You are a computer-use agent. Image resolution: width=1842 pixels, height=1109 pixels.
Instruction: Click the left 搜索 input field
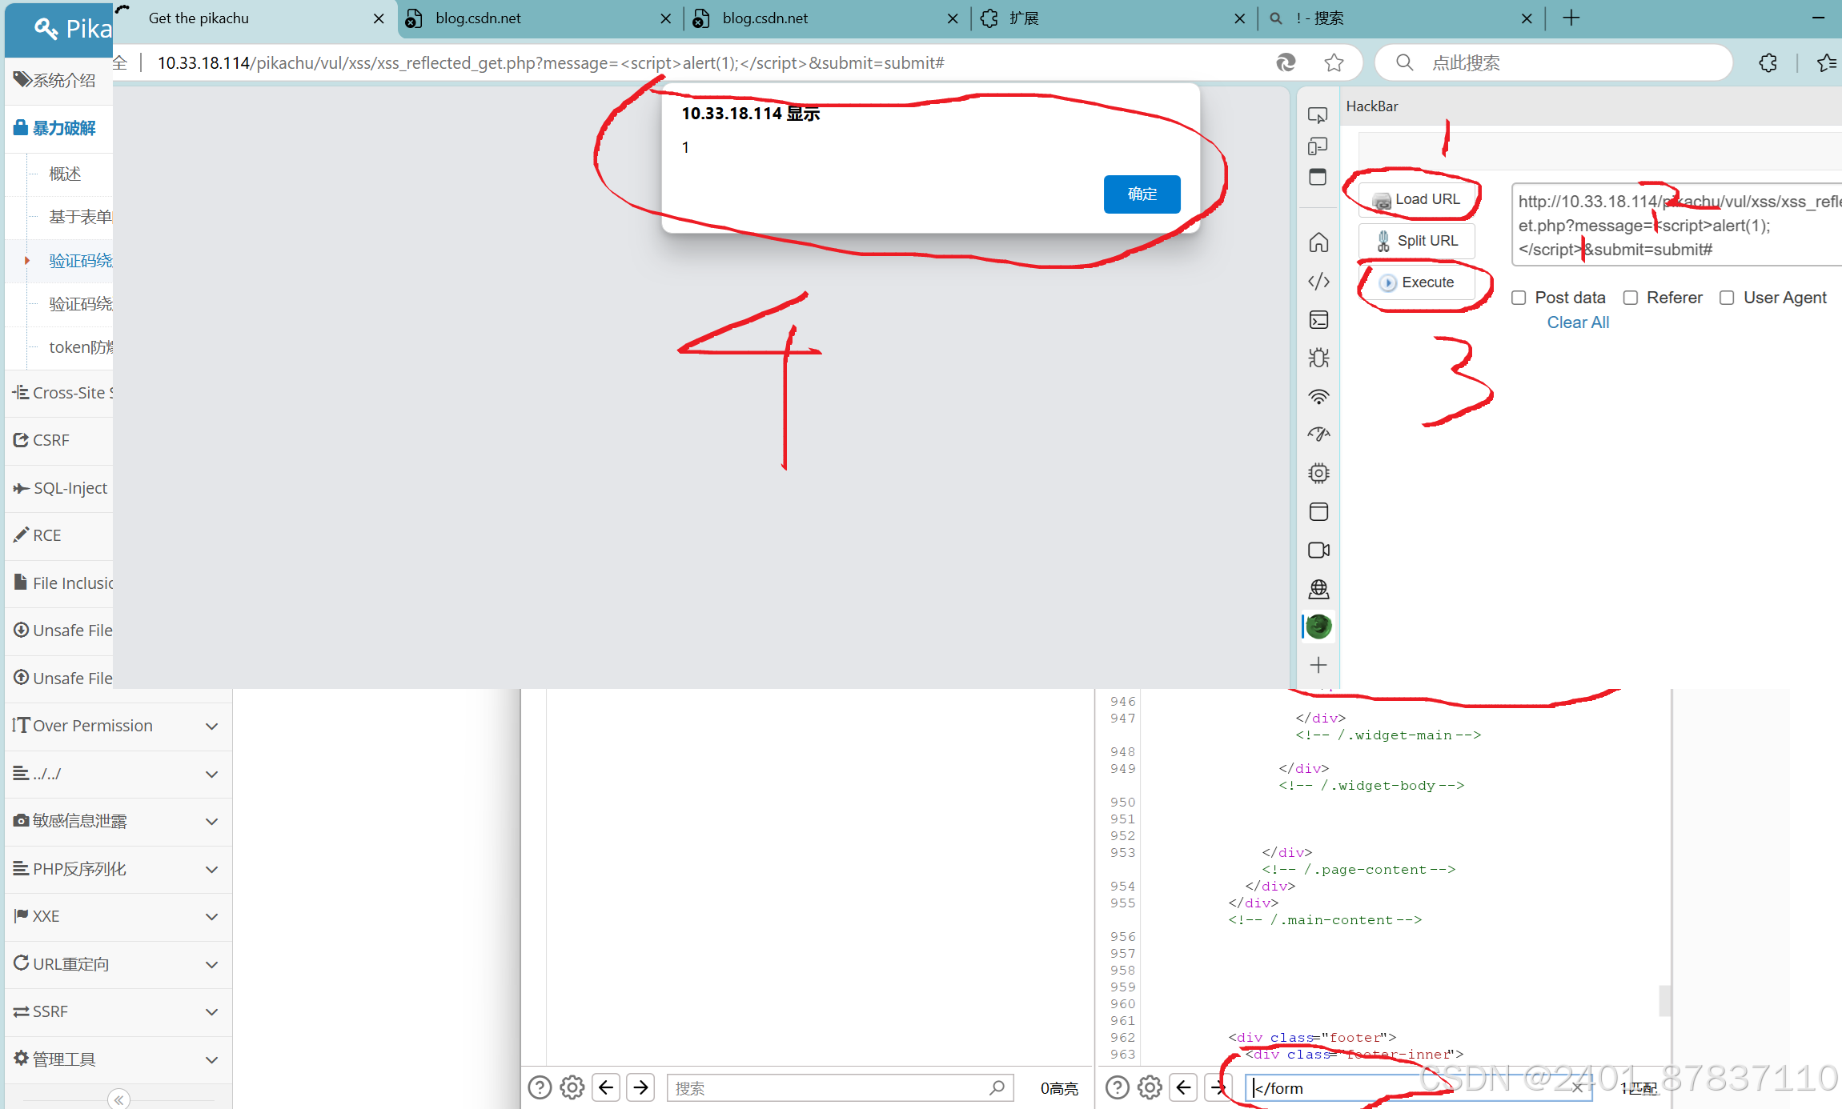coord(841,1088)
